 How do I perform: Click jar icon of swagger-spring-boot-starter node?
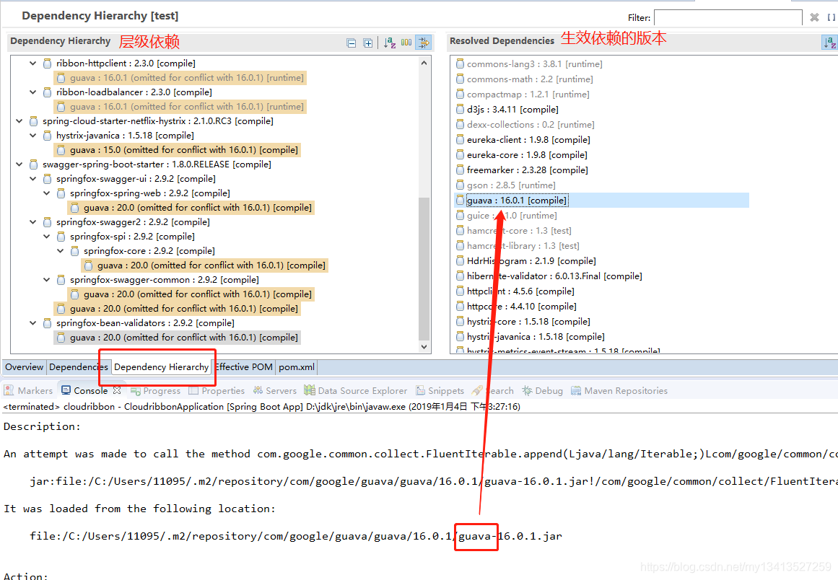tap(34, 164)
